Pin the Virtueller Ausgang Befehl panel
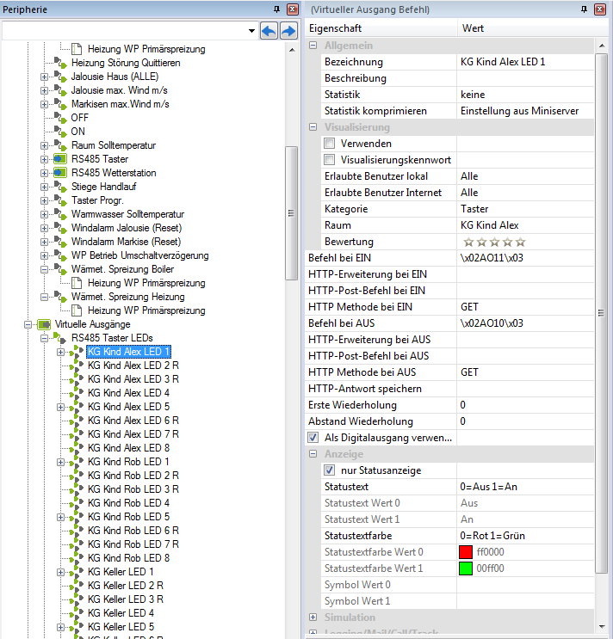This screenshot has height=639, width=613. (584, 9)
